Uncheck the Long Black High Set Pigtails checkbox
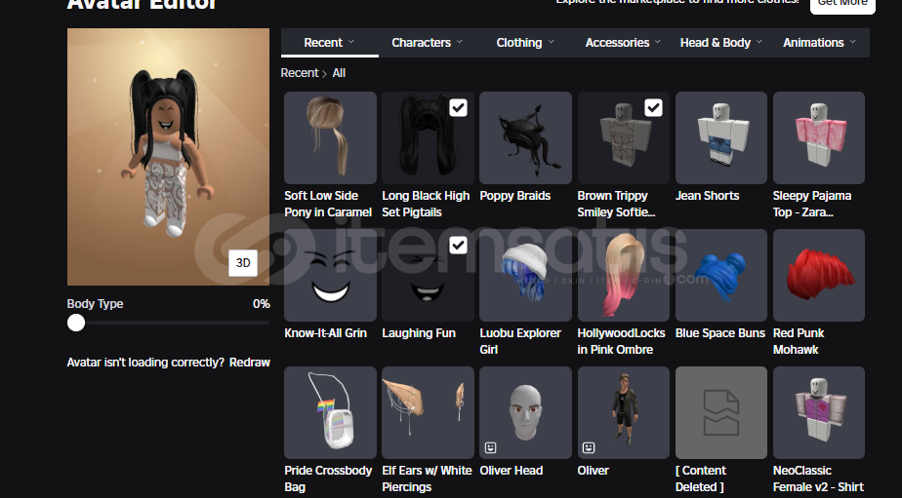This screenshot has height=498, width=902. click(459, 107)
